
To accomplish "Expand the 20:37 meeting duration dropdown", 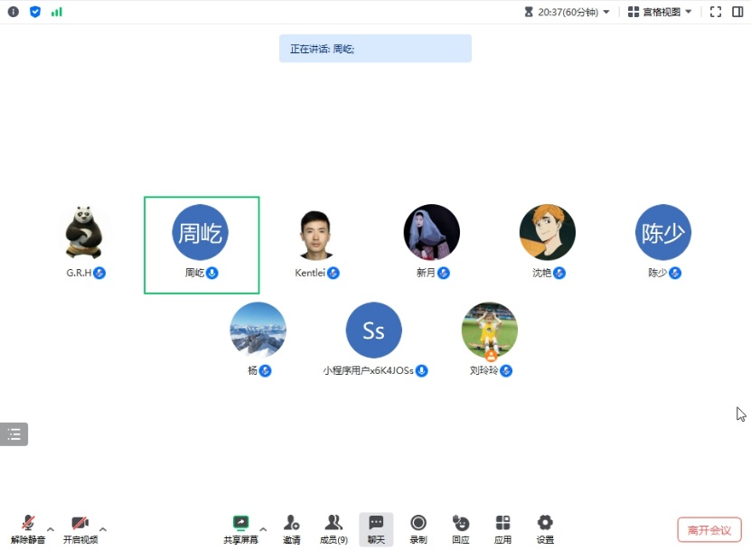I will 606,12.
